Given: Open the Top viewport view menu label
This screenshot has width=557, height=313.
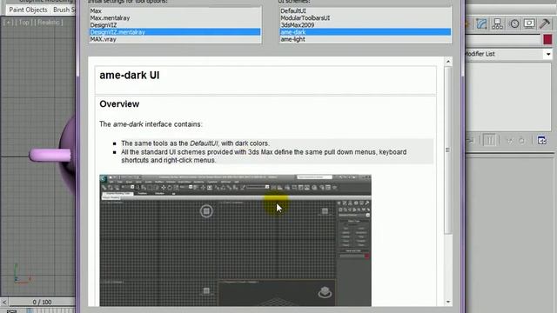Looking at the screenshot, I should (x=23, y=23).
